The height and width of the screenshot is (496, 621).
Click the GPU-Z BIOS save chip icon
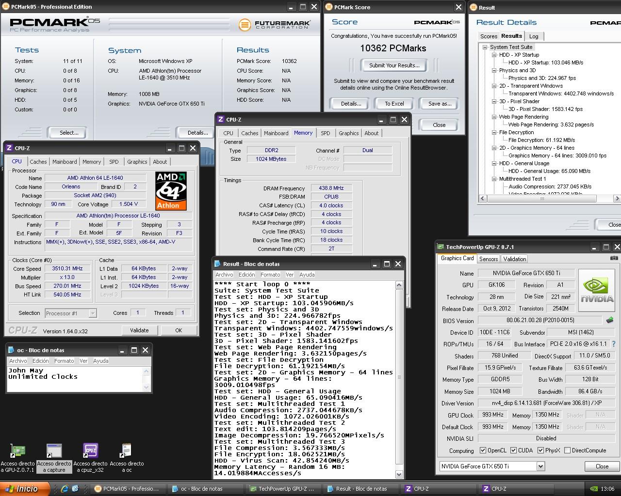point(610,320)
